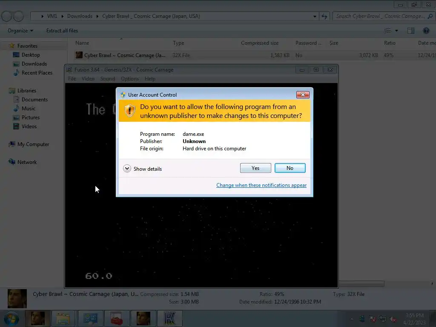
Task: Sort by Type column header
Action: (178, 43)
